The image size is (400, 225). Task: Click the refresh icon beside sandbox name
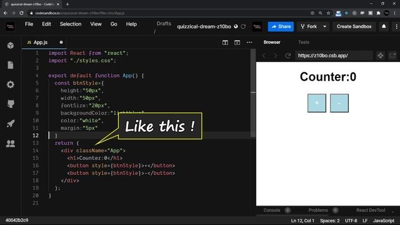[243, 26]
